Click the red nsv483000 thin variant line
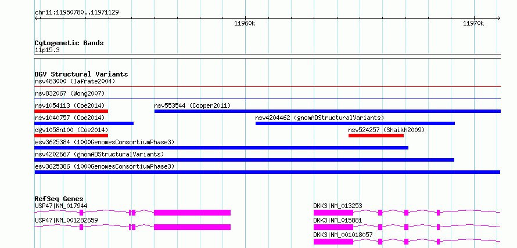Viewport: 517px width, 248px height. [267, 87]
